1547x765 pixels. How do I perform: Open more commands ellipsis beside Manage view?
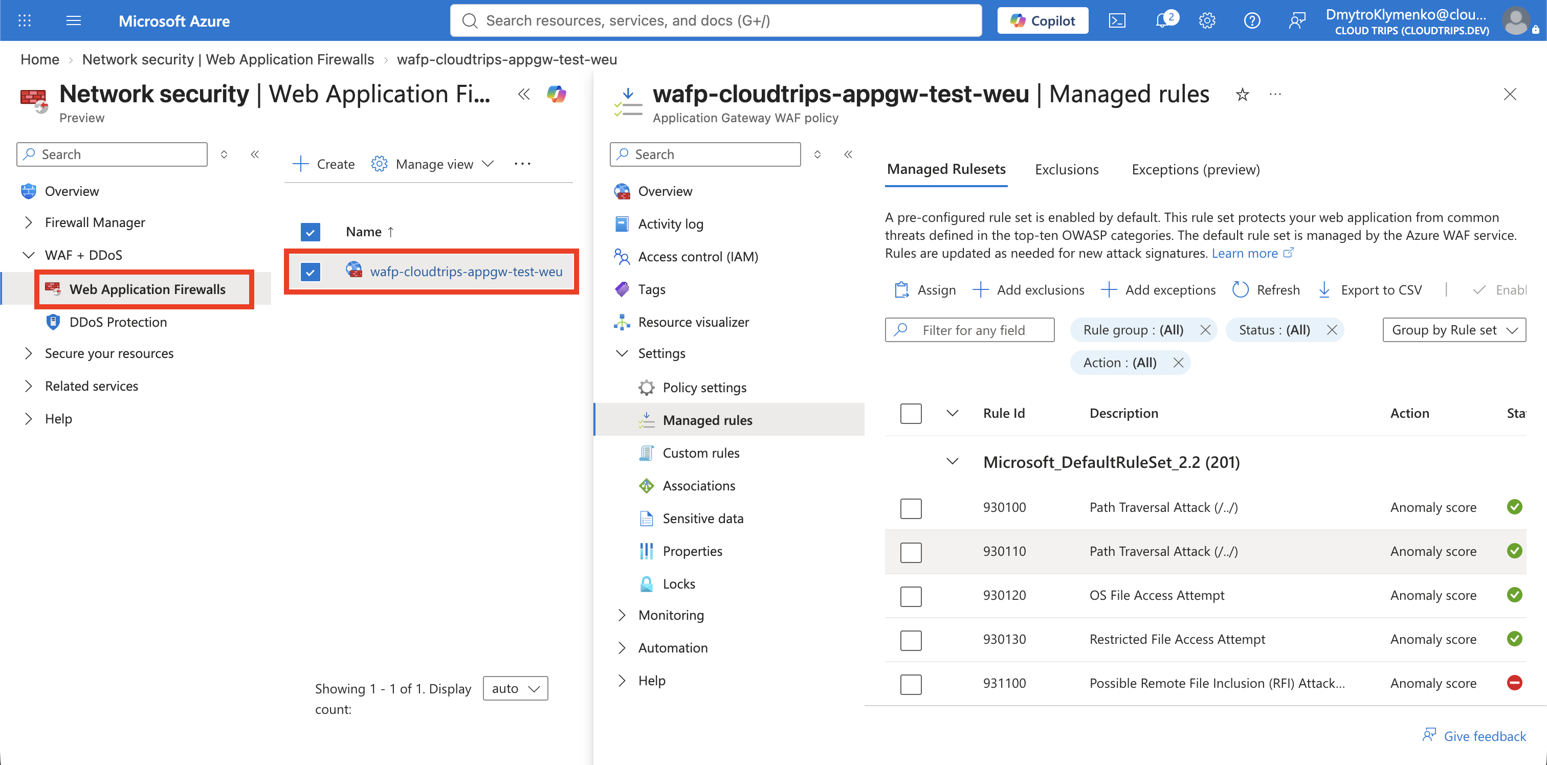pyautogui.click(x=522, y=164)
